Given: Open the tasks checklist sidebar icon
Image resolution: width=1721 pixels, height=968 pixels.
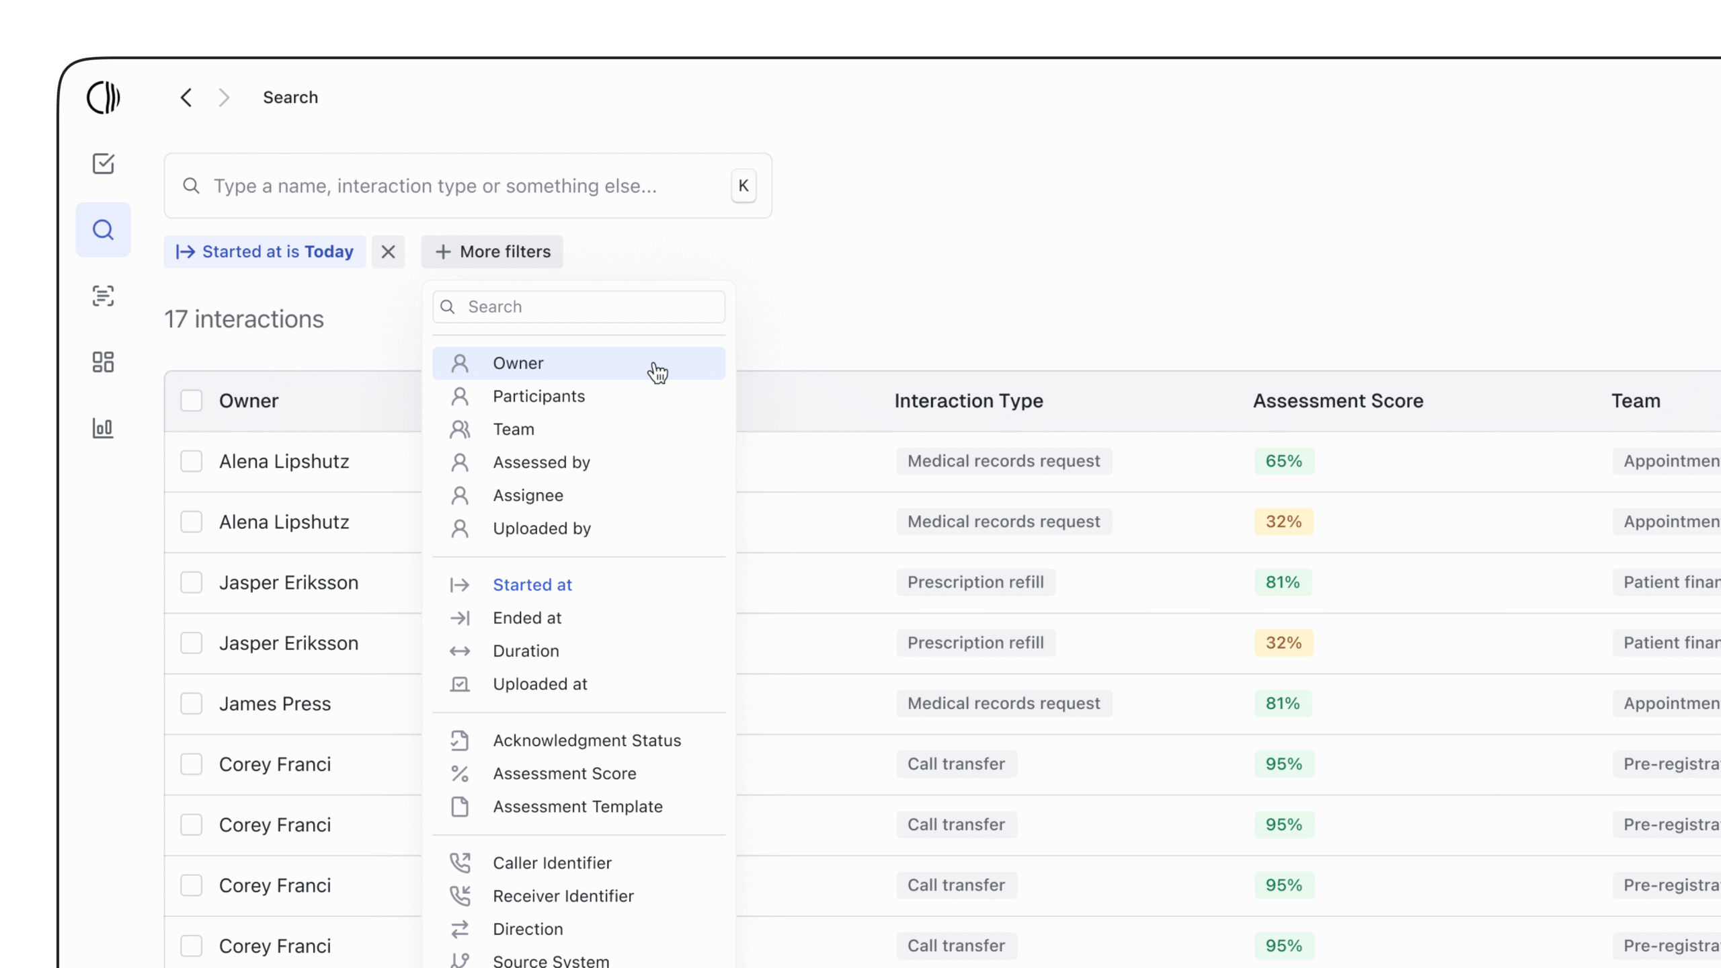Looking at the screenshot, I should 103,163.
